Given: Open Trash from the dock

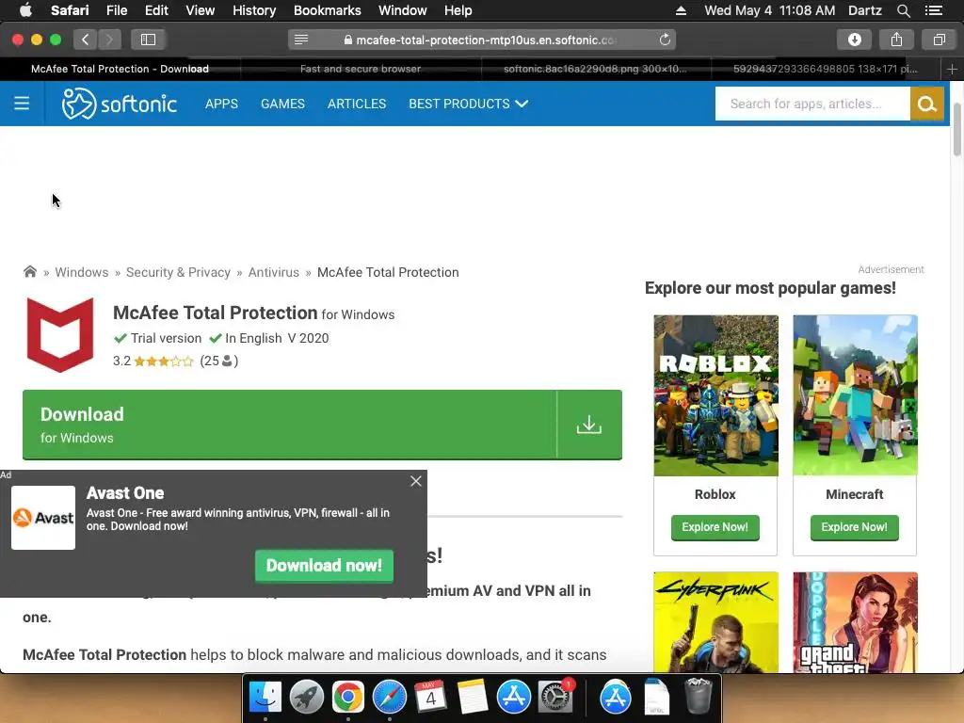Looking at the screenshot, I should pos(699,697).
